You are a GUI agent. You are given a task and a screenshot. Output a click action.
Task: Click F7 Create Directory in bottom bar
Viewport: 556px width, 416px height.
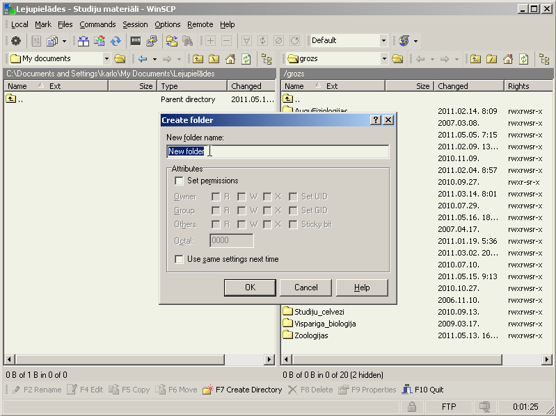click(x=242, y=390)
